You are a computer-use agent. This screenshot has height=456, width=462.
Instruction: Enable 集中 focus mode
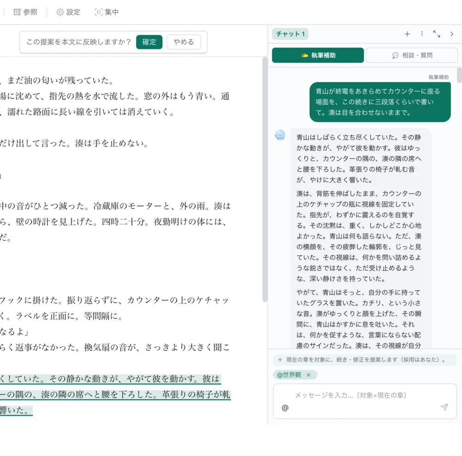click(x=107, y=12)
